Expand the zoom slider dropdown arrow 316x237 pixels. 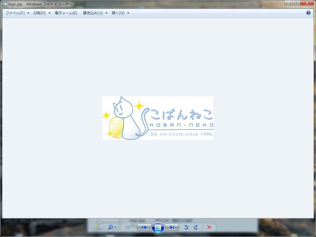coord(116,227)
